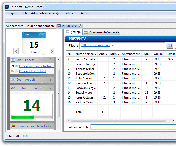
Task: Click the Caută în prezențe search field
Action: click(x=133, y=127)
